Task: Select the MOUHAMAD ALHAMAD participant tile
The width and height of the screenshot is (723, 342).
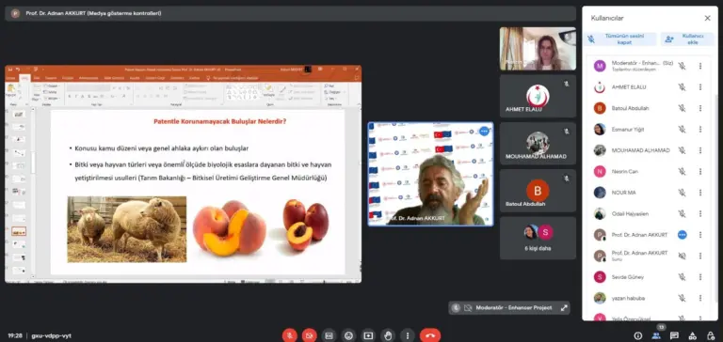Action: click(538, 144)
